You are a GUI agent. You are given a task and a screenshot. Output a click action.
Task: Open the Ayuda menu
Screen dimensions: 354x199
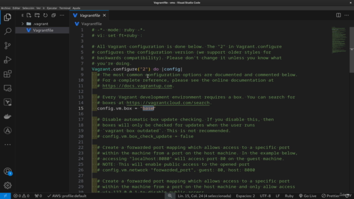pos(76,8)
